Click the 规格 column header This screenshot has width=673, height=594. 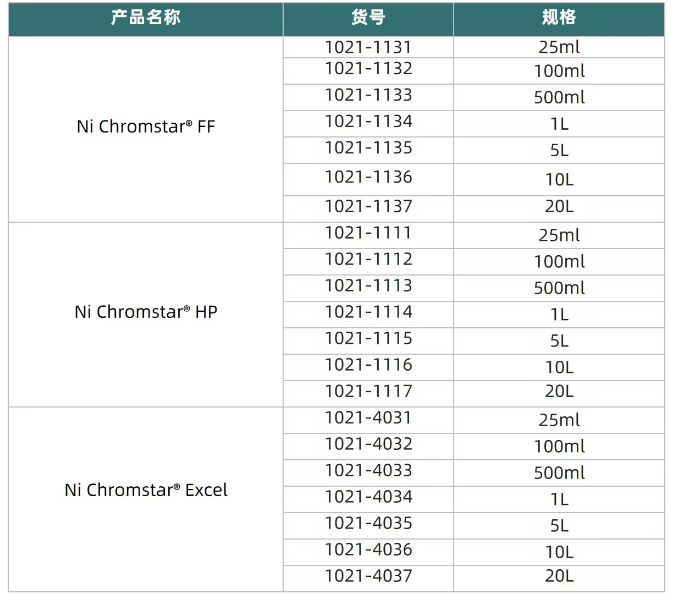pyautogui.click(x=559, y=18)
